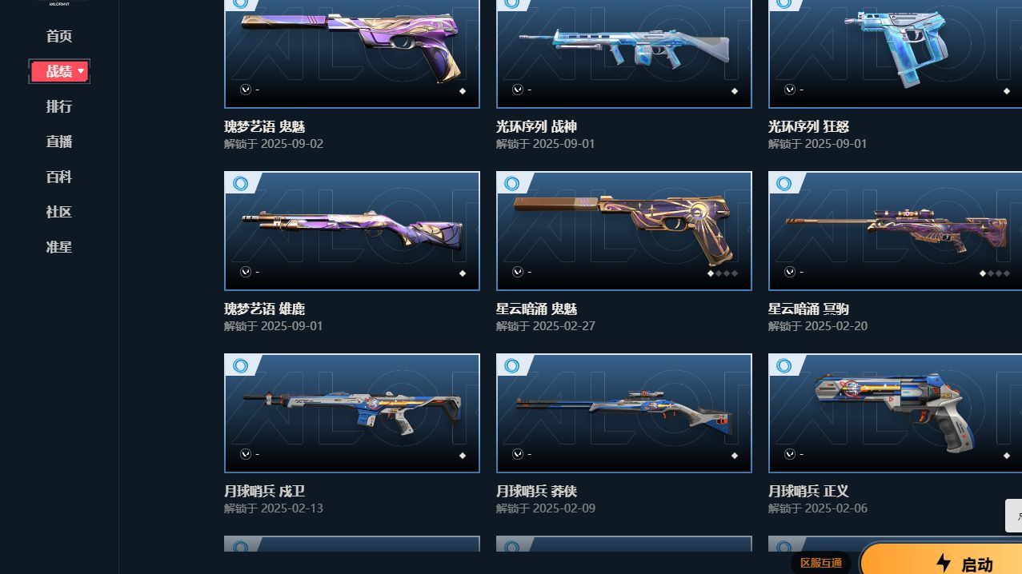
Task: Click the level diamonds on 星云暗涌 鬼魅 card
Action: click(x=723, y=273)
